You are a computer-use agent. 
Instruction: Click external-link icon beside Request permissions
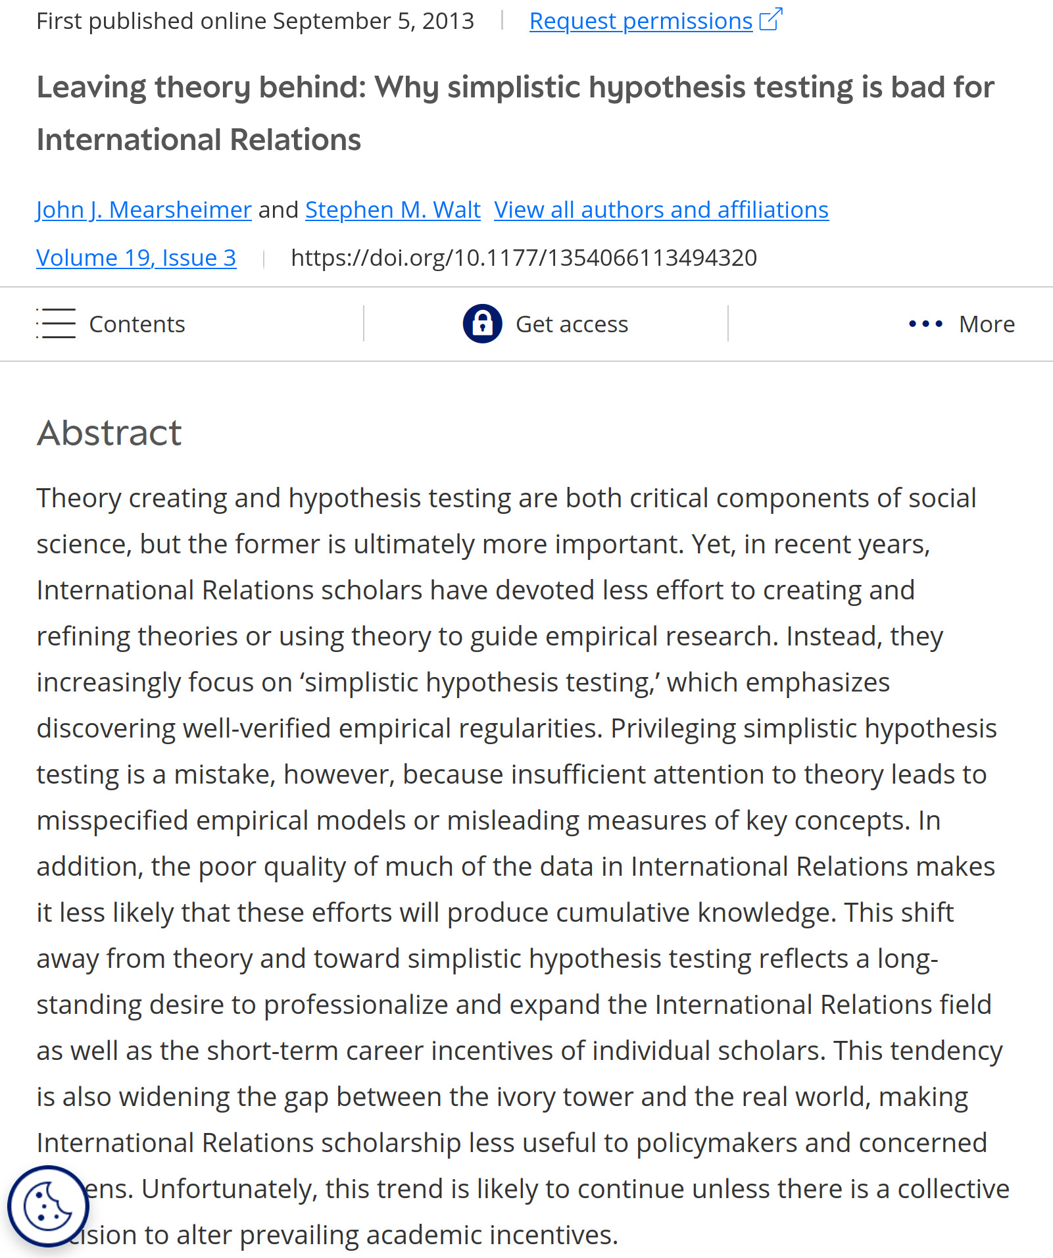pyautogui.click(x=770, y=20)
